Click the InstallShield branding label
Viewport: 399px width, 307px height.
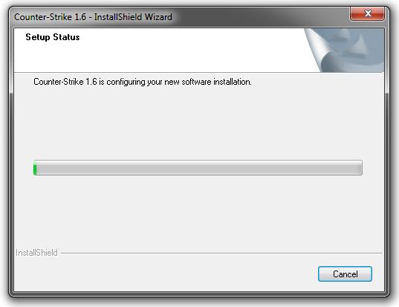36,253
